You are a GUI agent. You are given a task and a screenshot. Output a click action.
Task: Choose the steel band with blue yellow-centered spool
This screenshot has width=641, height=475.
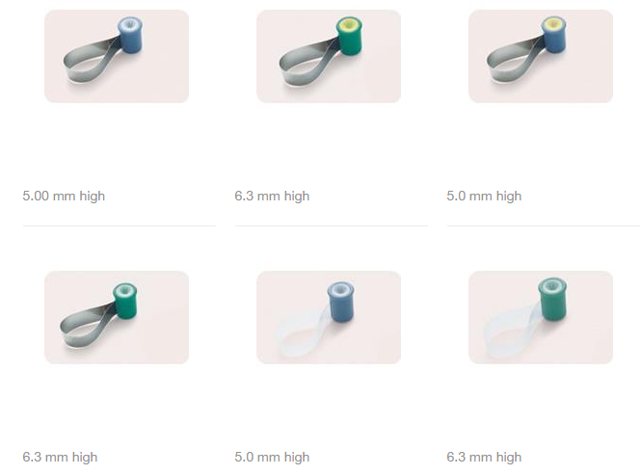click(541, 57)
